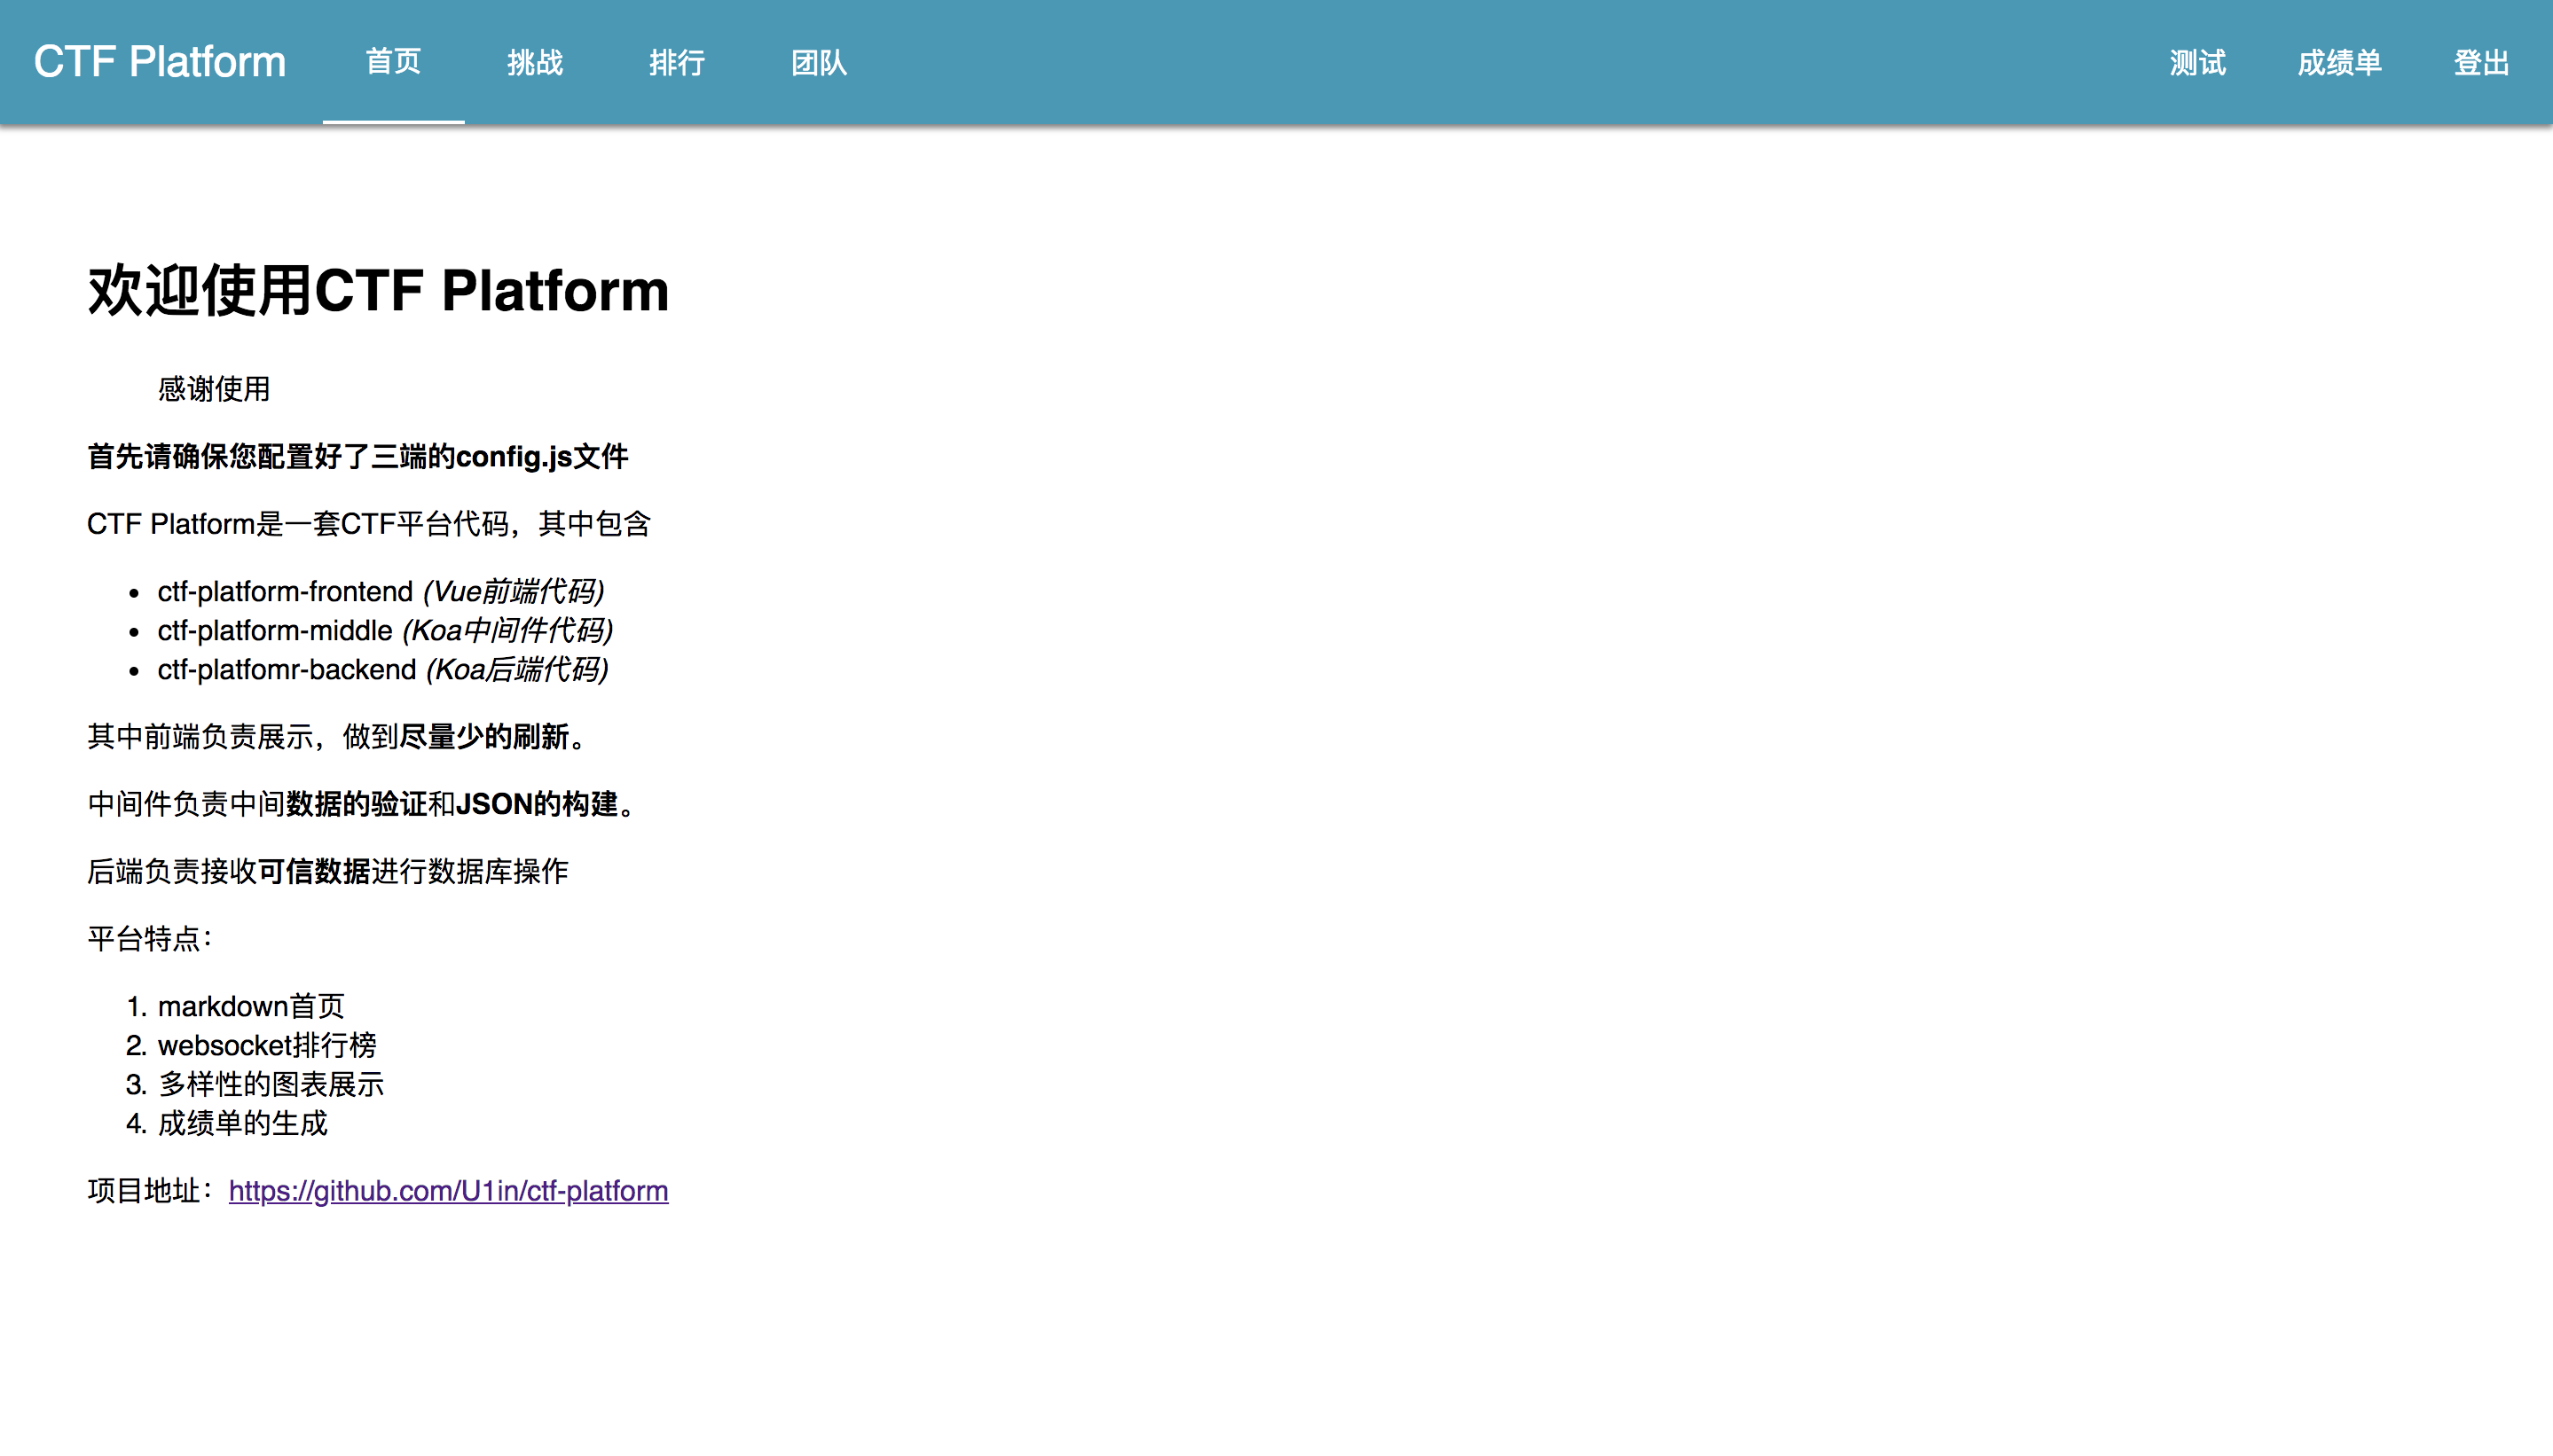
Task: Click the 多样性的图表展示 list item
Action: tap(271, 1084)
